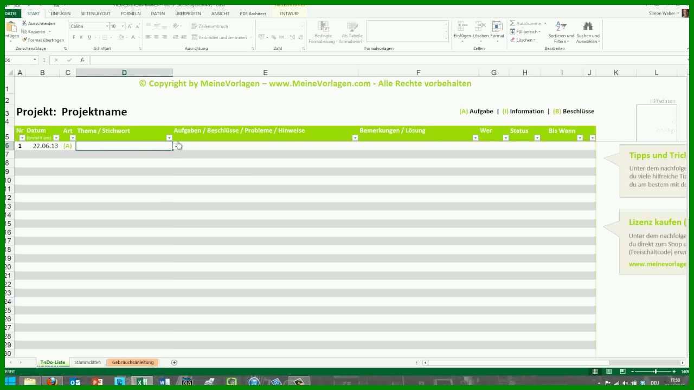This screenshot has height=390, width=694.
Task: Switch to the SEITENLAYOUT ribbon tab
Action: point(95,14)
